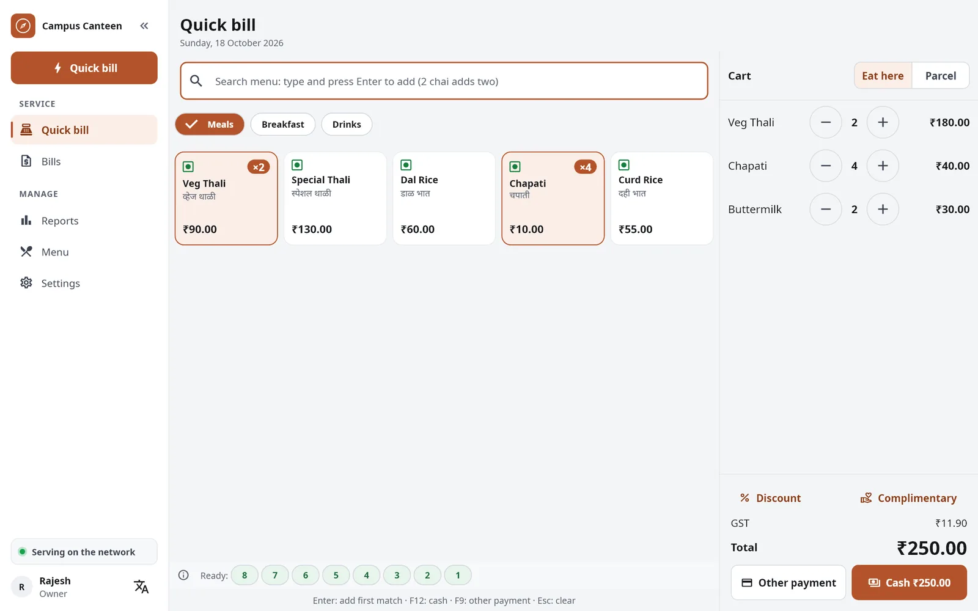Click the info icon beside Ready
This screenshot has height=611, width=978.
[x=183, y=575]
